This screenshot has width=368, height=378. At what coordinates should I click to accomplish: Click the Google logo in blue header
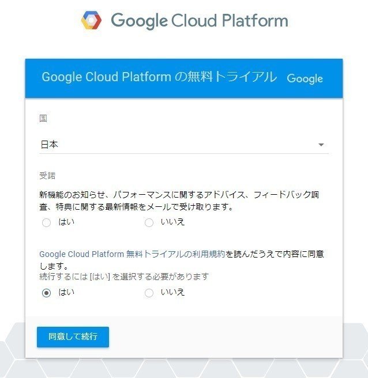point(305,79)
